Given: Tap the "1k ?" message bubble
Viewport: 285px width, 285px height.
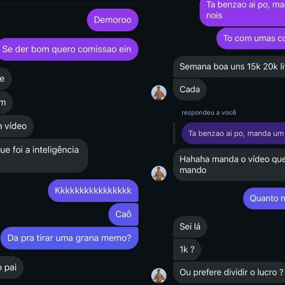Looking at the screenshot, I should [187, 250].
